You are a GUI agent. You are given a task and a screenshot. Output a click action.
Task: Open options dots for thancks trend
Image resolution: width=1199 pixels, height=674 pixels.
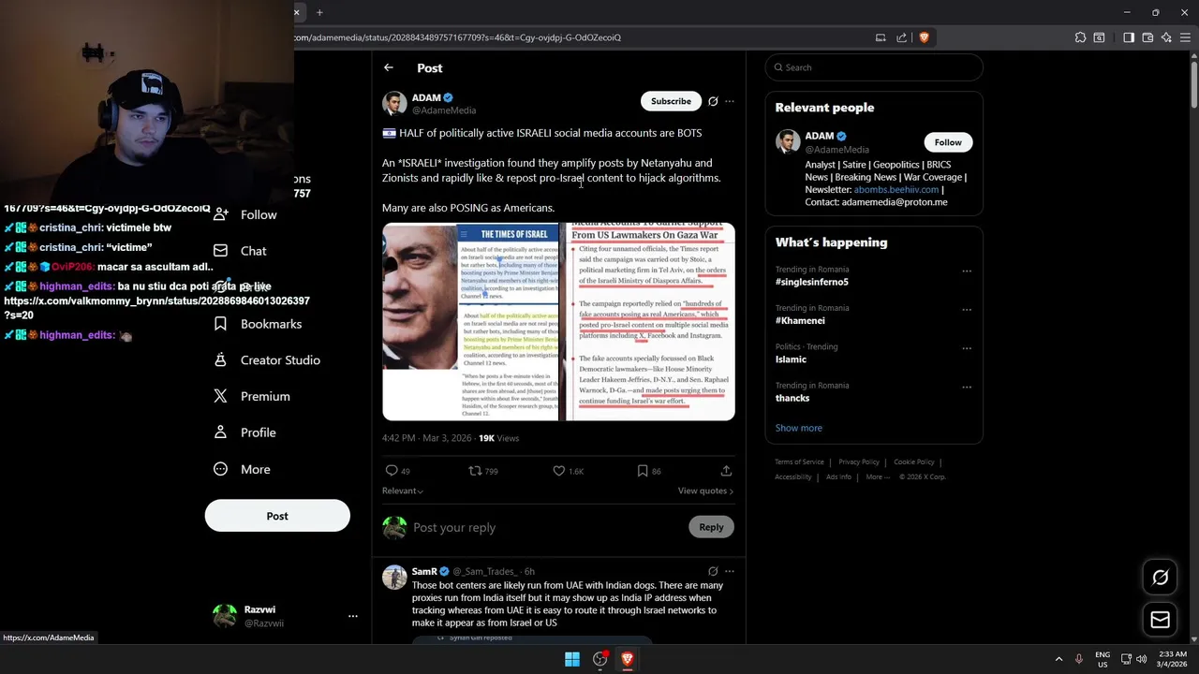click(x=967, y=388)
